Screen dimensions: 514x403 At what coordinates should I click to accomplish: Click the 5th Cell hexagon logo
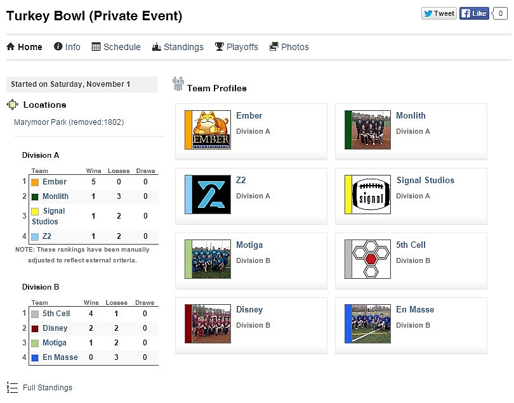[x=371, y=259]
